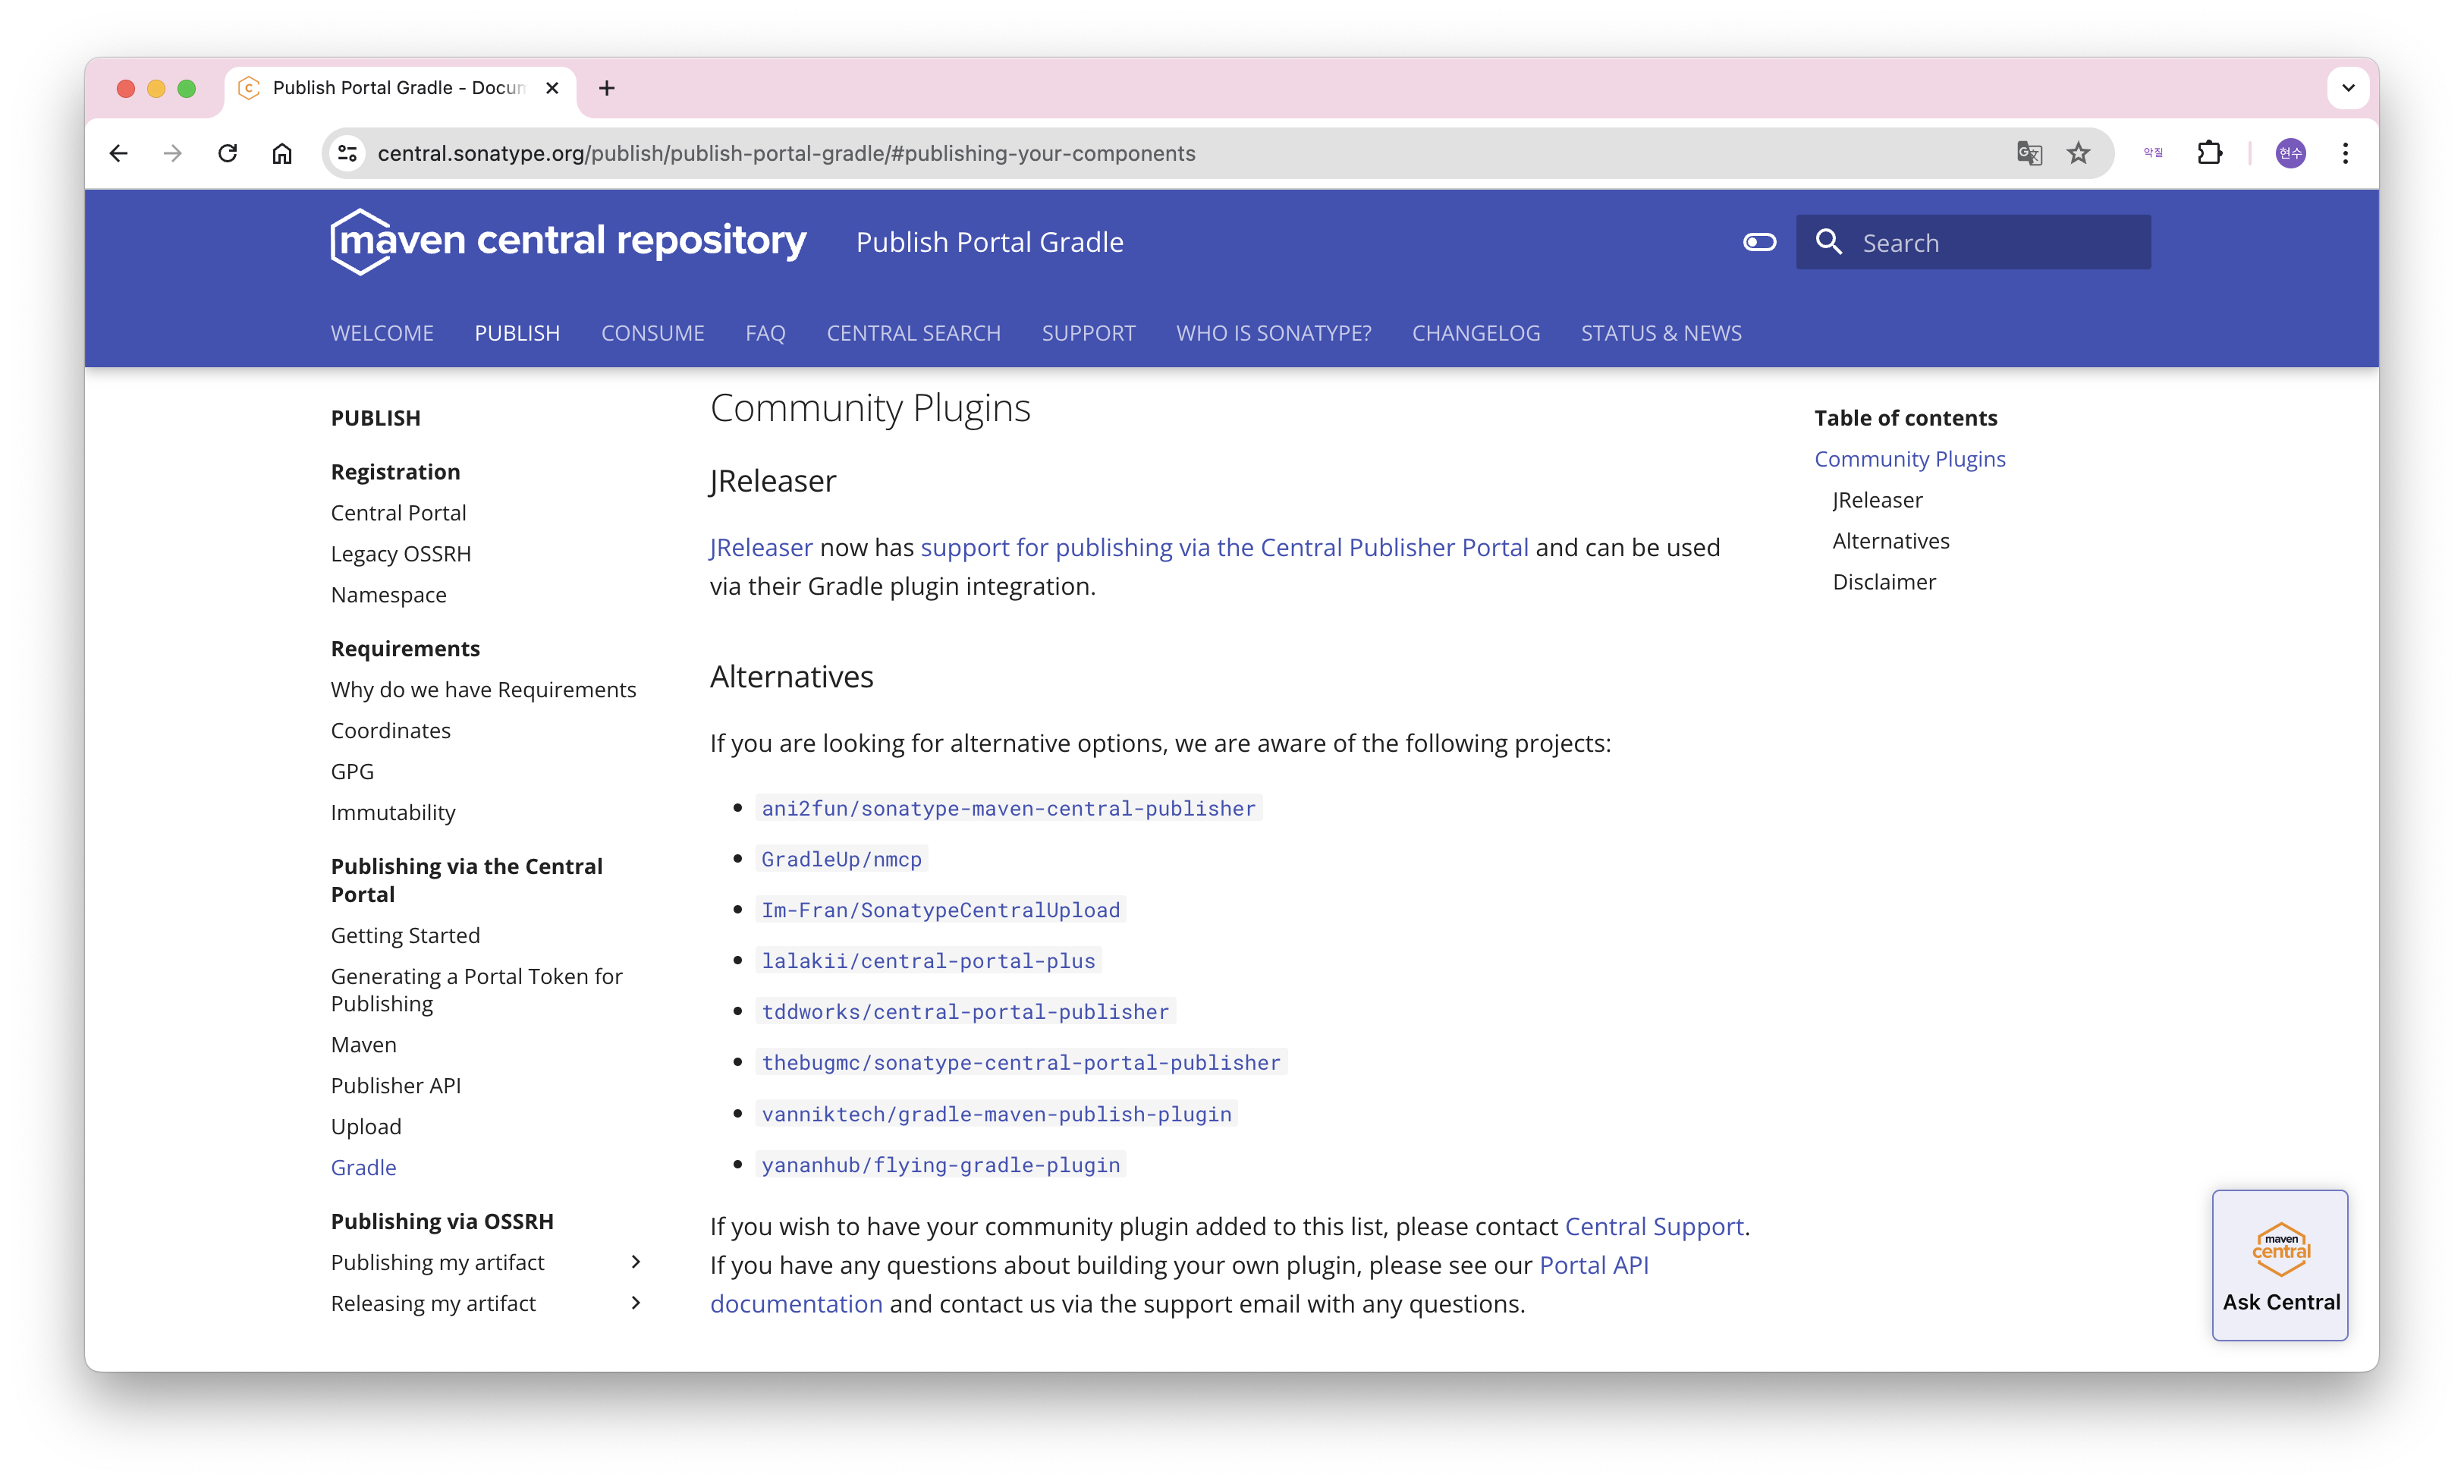Jump to Disclaimer in the table of contents
Screen dimensions: 2464x1484
(1883, 582)
